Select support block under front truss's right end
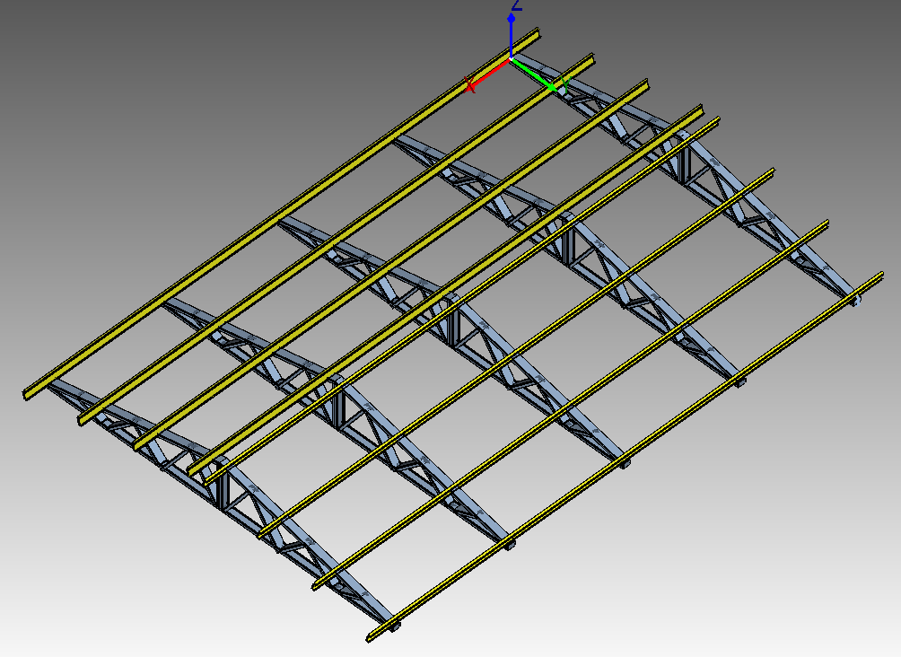The image size is (901, 657). [395, 626]
